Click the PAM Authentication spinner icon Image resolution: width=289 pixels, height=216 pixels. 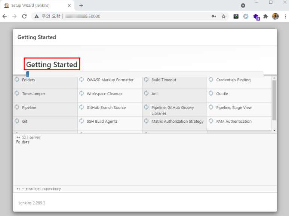[x=211, y=121]
